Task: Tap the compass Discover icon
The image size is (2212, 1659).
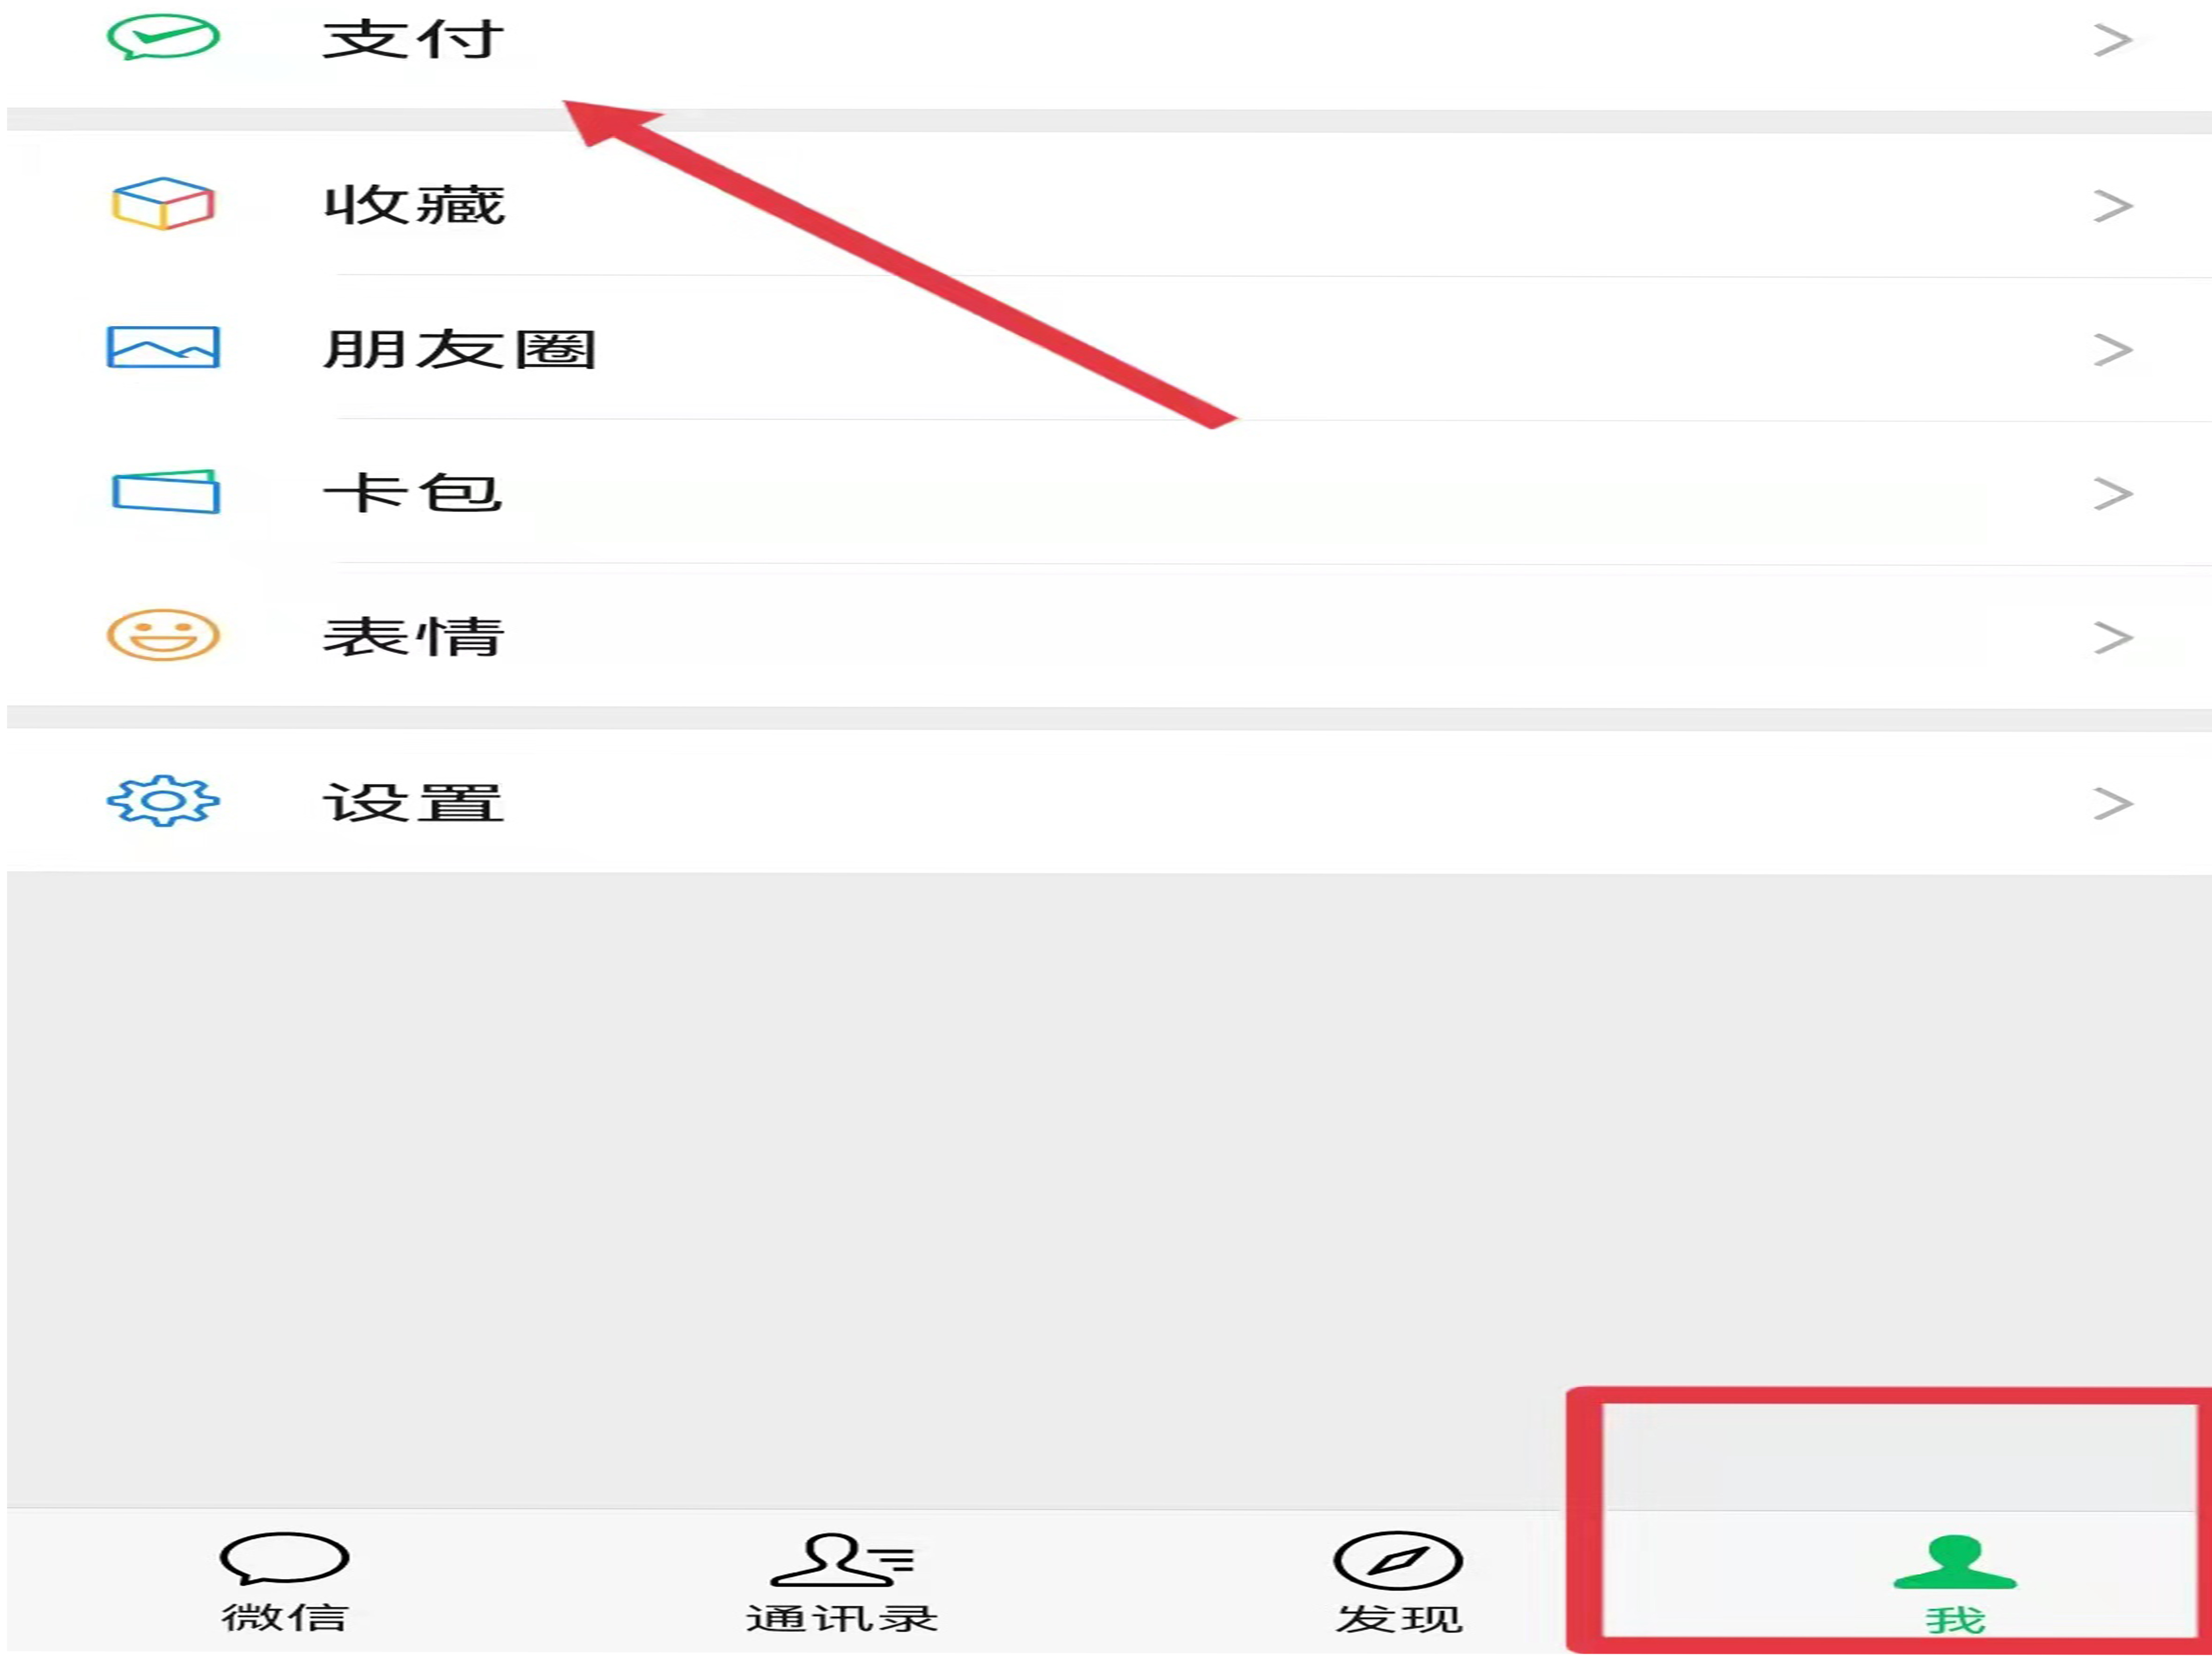Action: (x=1398, y=1561)
